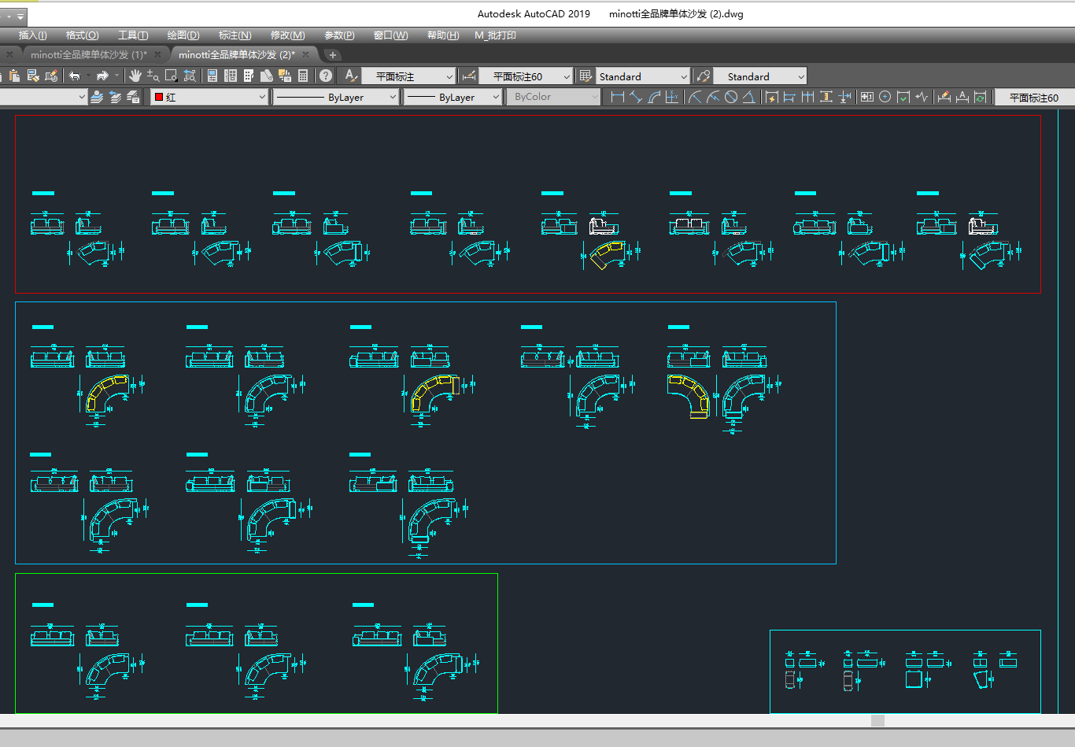Open the ByLayer lineweight dropdown

(x=453, y=97)
